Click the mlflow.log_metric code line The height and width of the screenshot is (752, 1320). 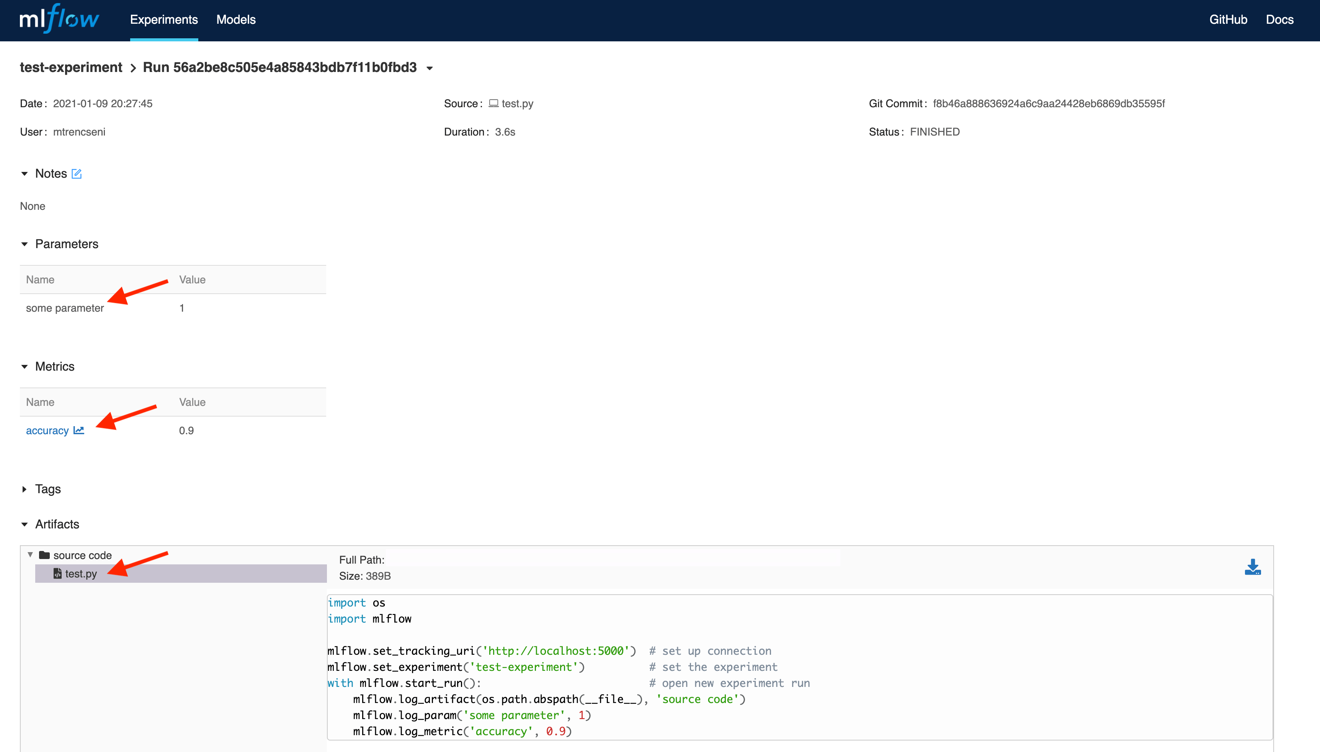tap(462, 731)
